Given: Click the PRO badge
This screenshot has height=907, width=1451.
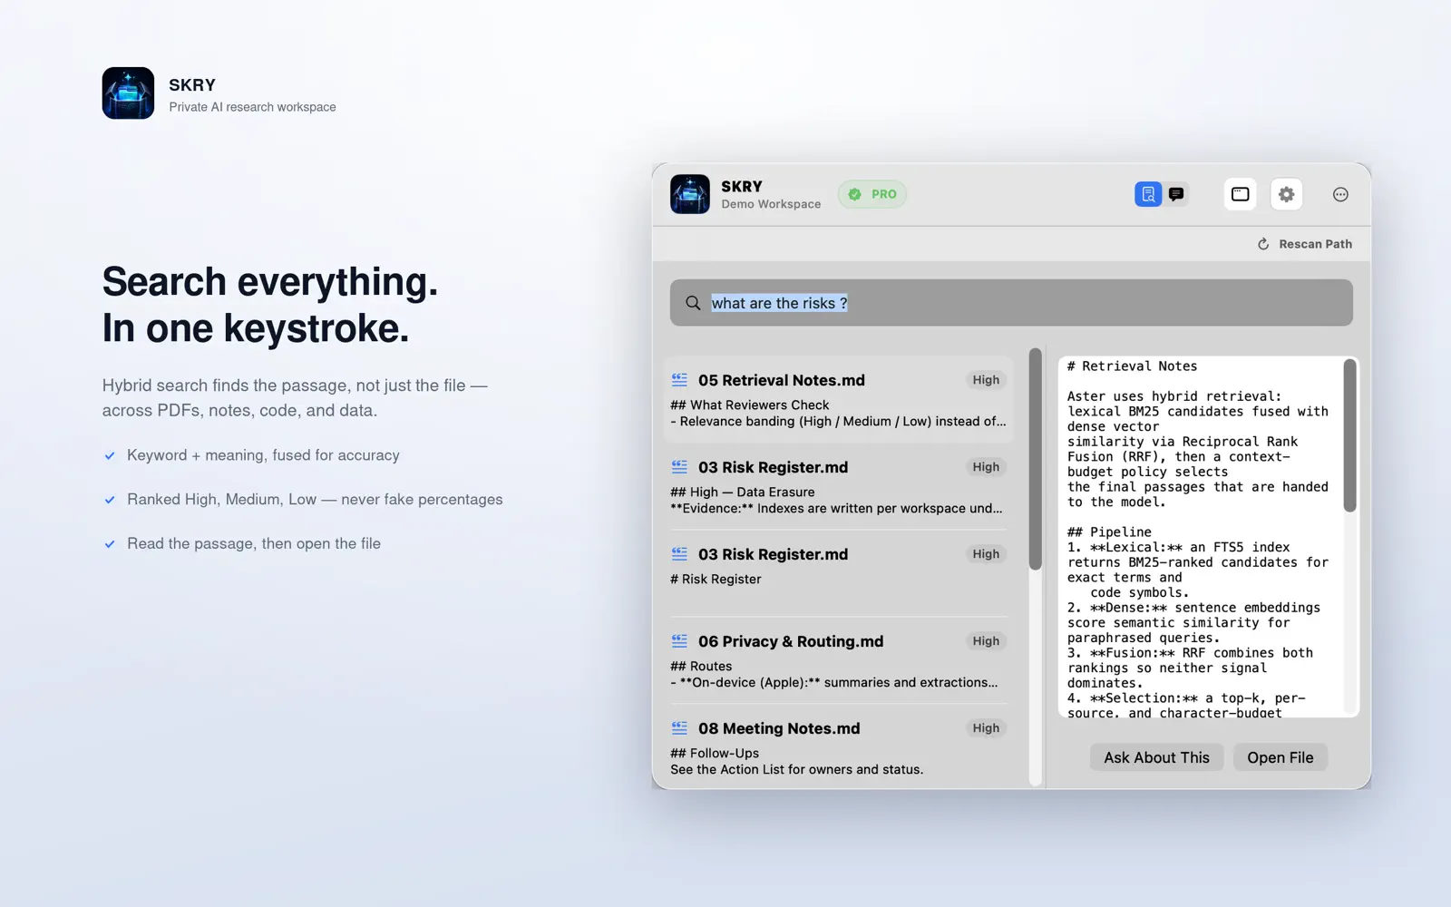Looking at the screenshot, I should 872,194.
